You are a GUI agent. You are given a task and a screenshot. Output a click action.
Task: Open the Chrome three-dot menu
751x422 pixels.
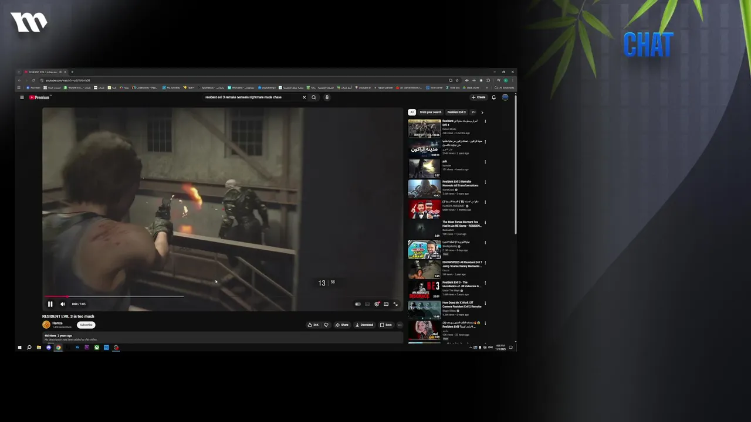click(x=513, y=80)
